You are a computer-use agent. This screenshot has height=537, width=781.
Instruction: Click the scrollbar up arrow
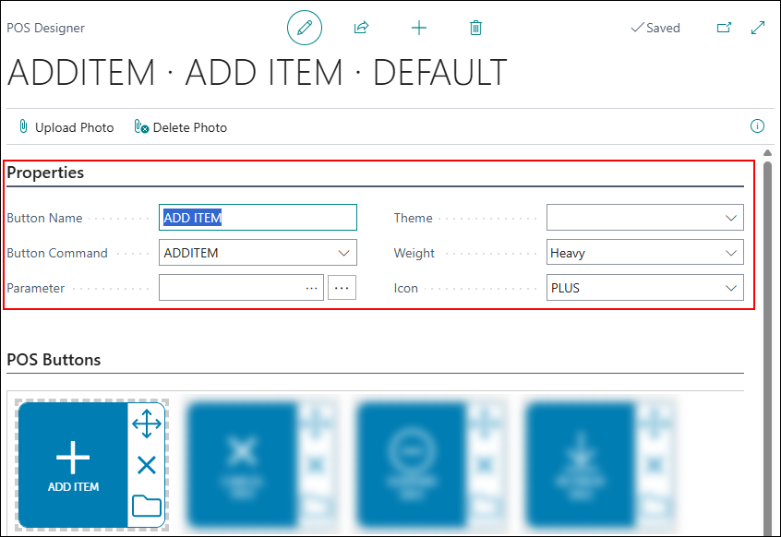767,153
